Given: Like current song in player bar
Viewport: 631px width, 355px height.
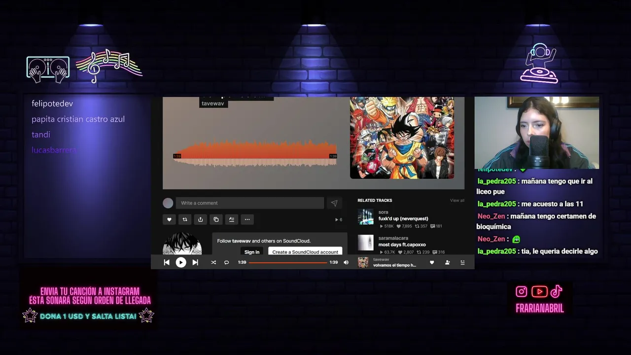Looking at the screenshot, I should click(x=432, y=262).
